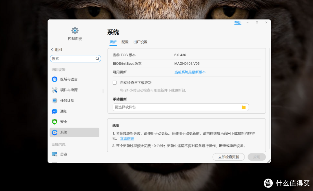Enable 自动检查与下载更新 checkbox
Image resolution: width=313 pixels, height=191 pixels.
point(115,82)
